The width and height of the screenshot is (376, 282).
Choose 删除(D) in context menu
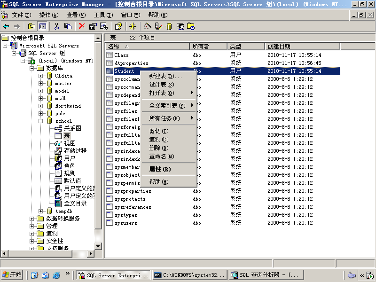pos(169,148)
